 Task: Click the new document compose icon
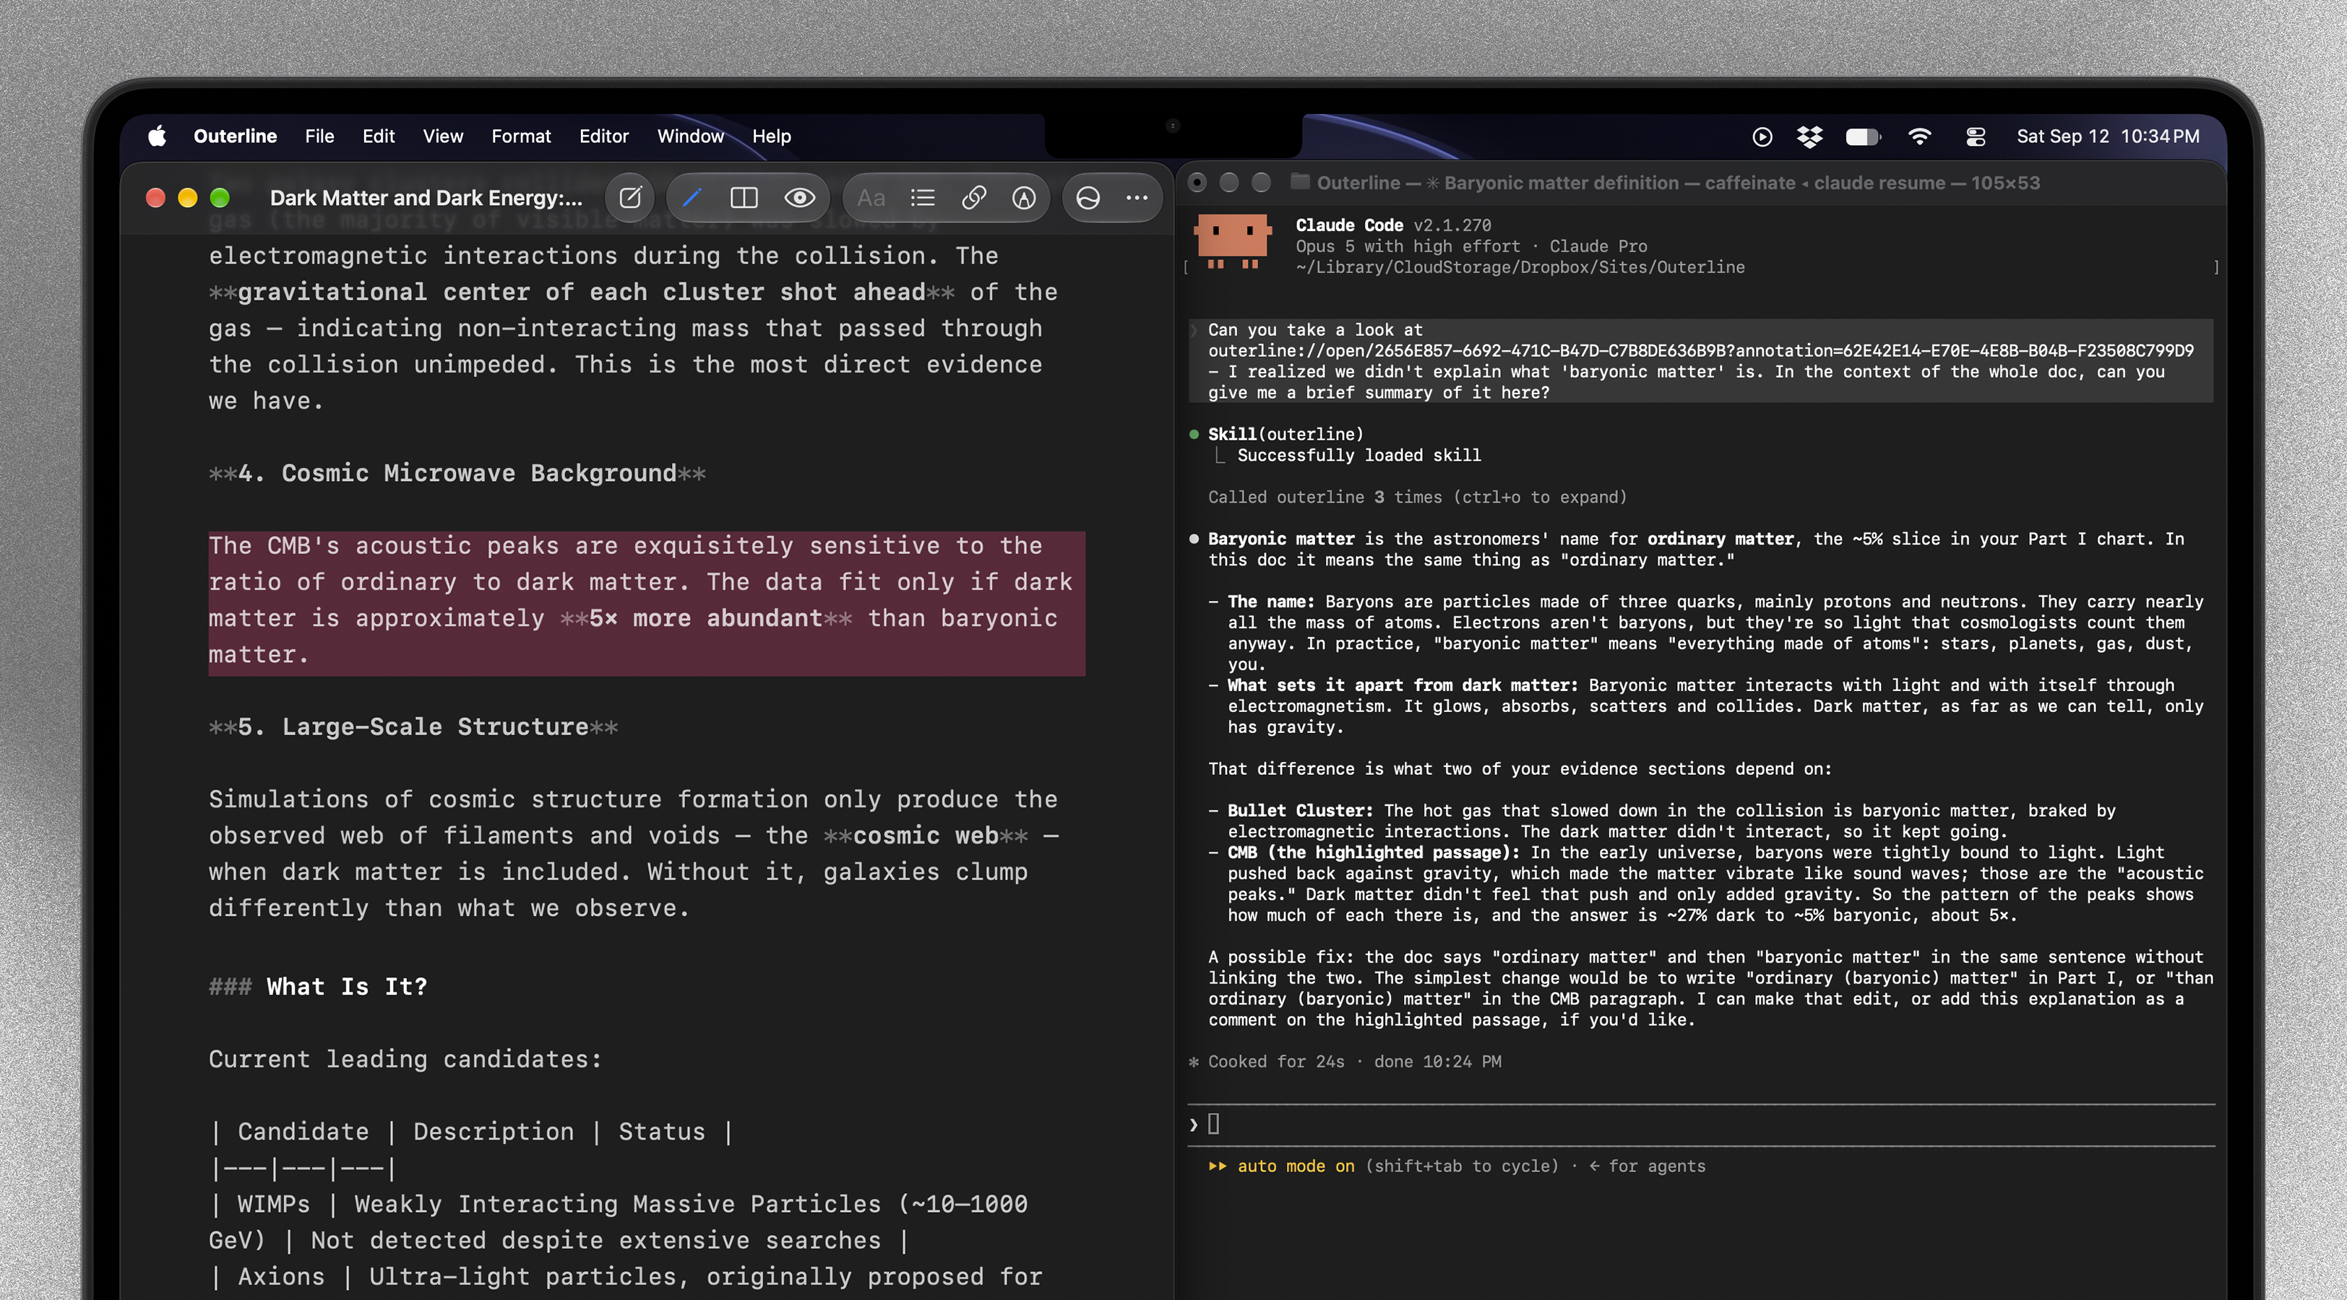[x=629, y=198]
